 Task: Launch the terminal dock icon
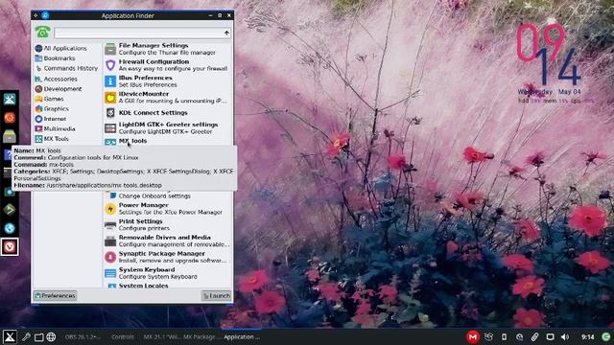(7, 172)
